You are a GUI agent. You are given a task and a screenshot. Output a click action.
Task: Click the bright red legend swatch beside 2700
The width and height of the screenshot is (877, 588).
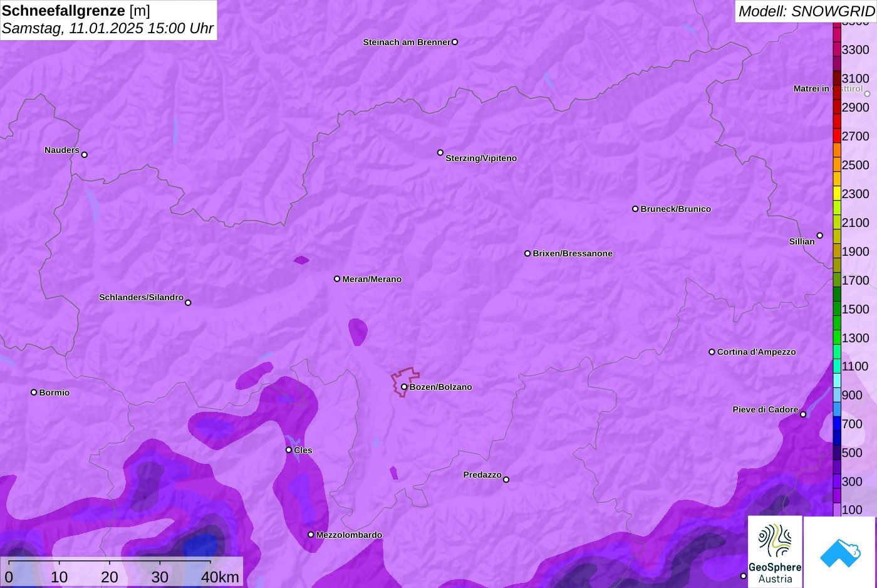point(837,136)
